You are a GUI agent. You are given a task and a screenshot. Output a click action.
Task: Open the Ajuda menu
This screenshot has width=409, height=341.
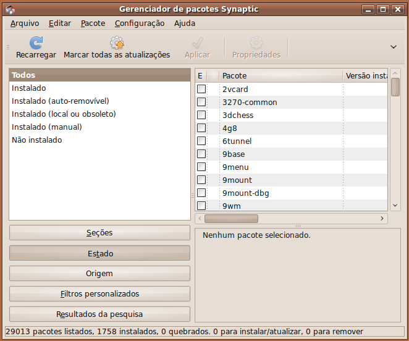coord(185,23)
